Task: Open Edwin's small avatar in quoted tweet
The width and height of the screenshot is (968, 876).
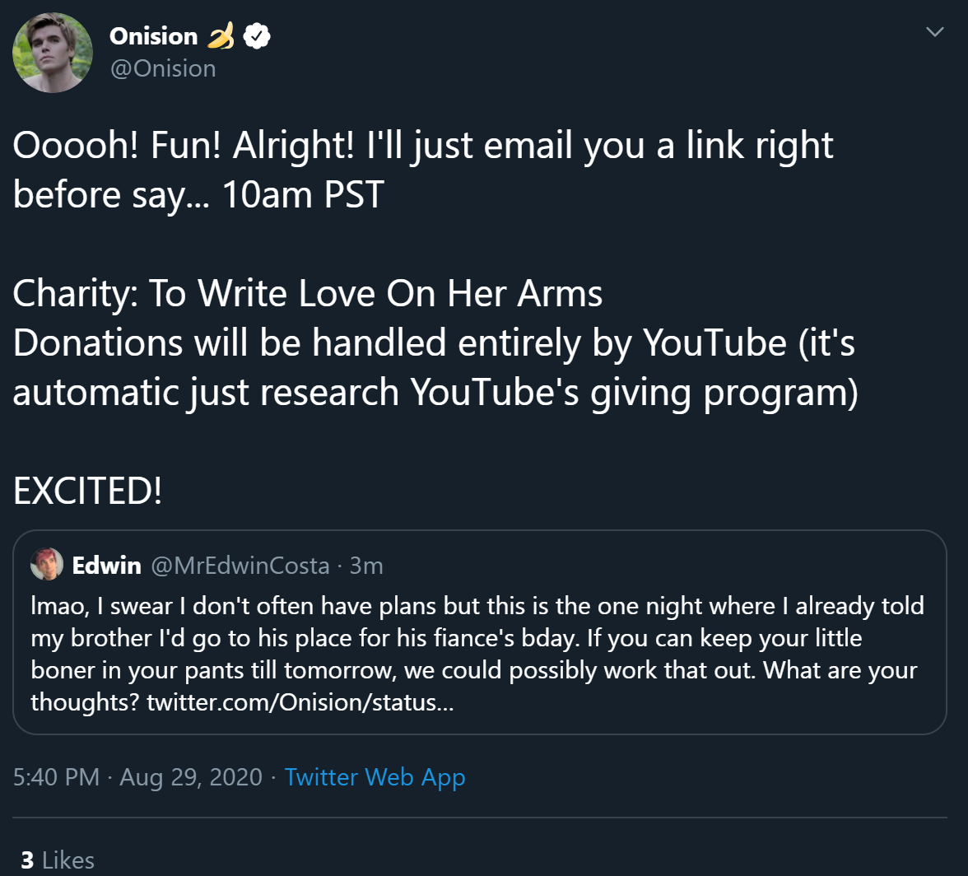Action: [x=47, y=564]
